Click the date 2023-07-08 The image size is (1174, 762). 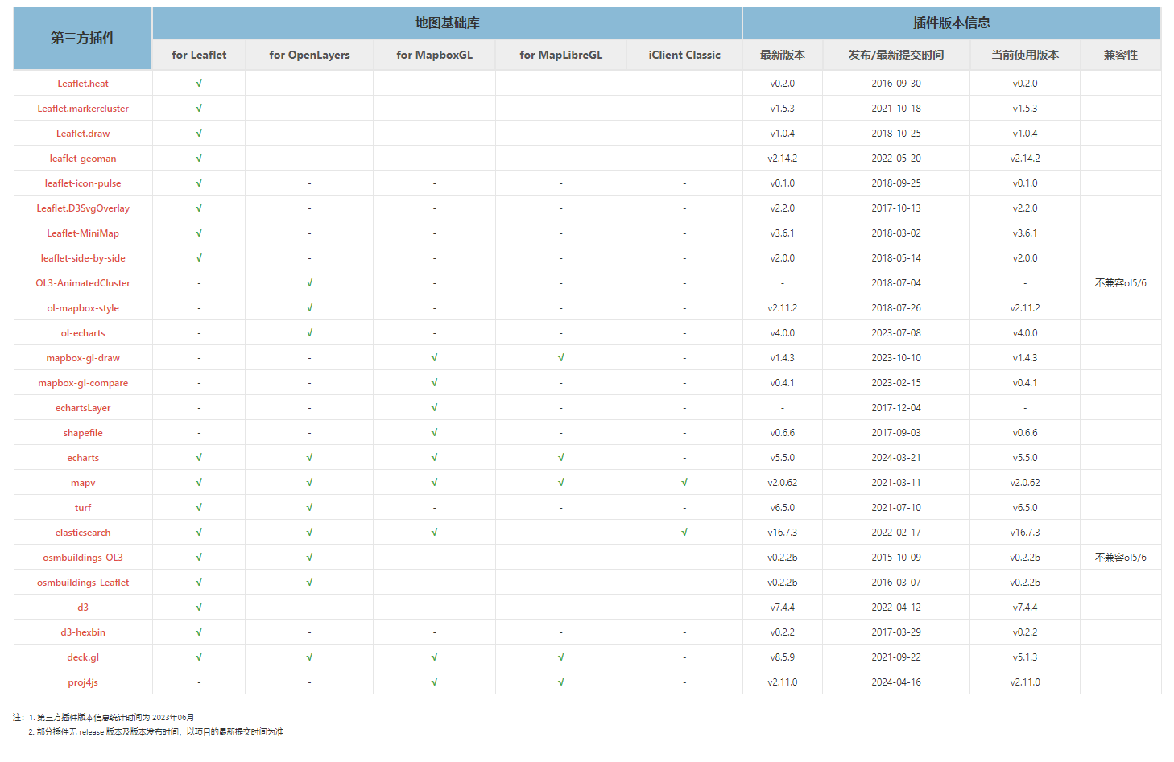coord(896,333)
